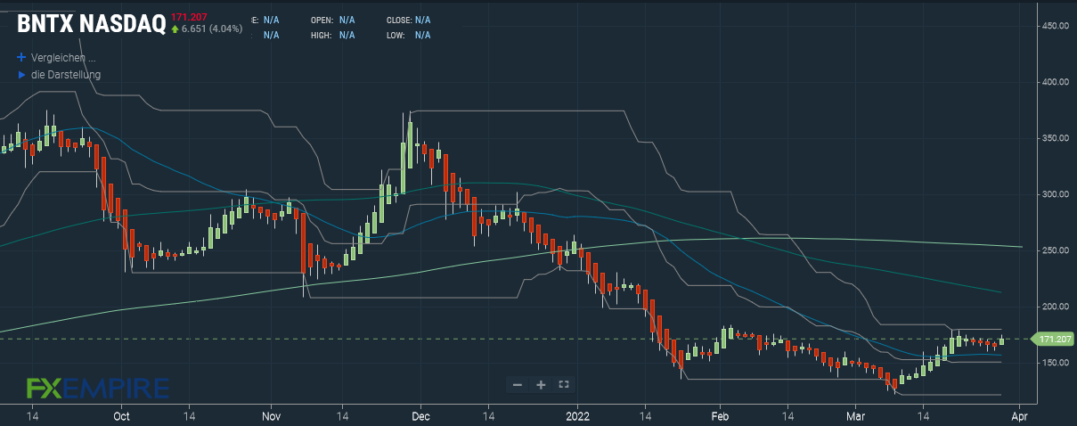Click the zoom out minus icon
The width and height of the screenshot is (1077, 426).
(517, 384)
